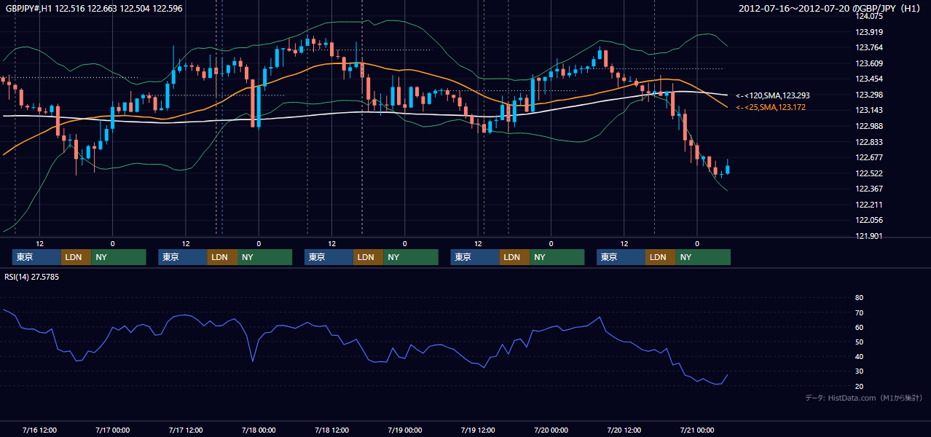Select the 123.609 price level
Viewport: 931px width, 437px height.
pyautogui.click(x=869, y=63)
